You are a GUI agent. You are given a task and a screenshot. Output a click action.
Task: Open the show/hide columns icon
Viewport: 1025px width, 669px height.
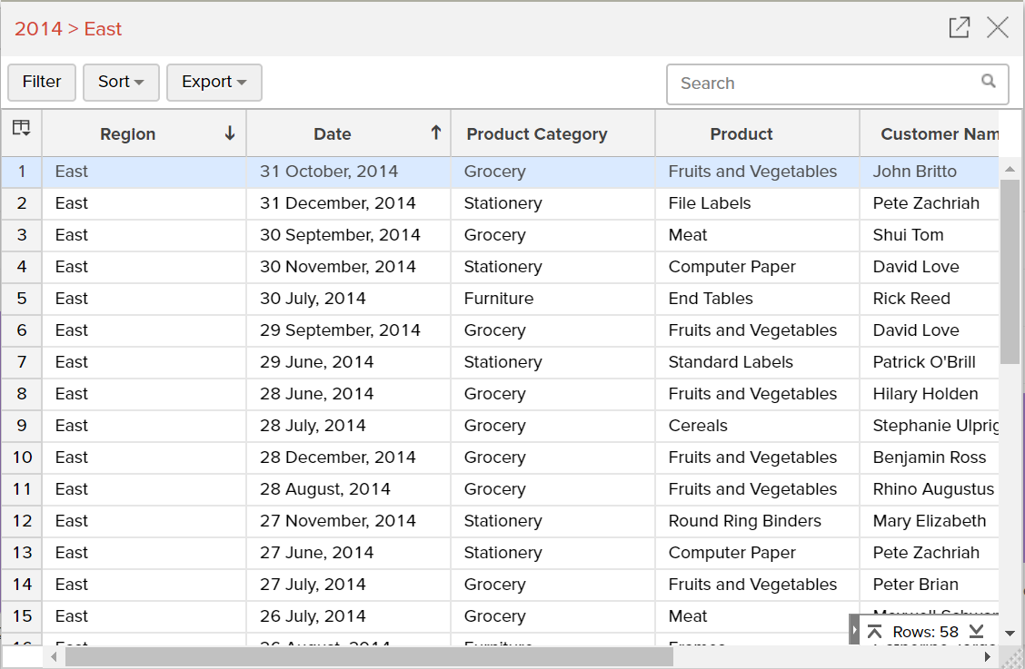tap(21, 128)
